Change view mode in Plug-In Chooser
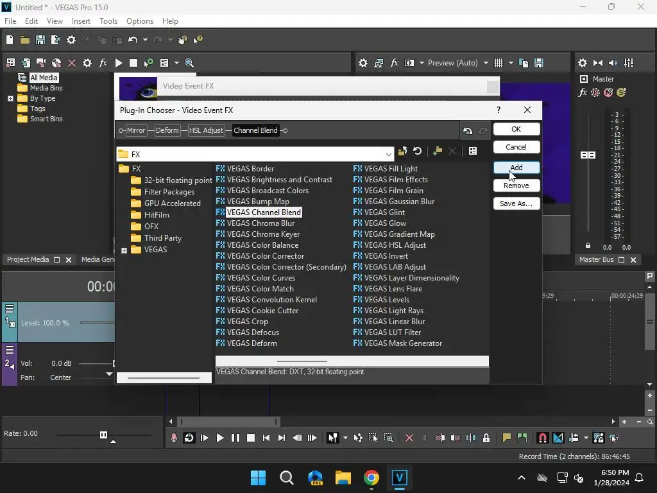This screenshot has width=657, height=493. click(x=473, y=151)
